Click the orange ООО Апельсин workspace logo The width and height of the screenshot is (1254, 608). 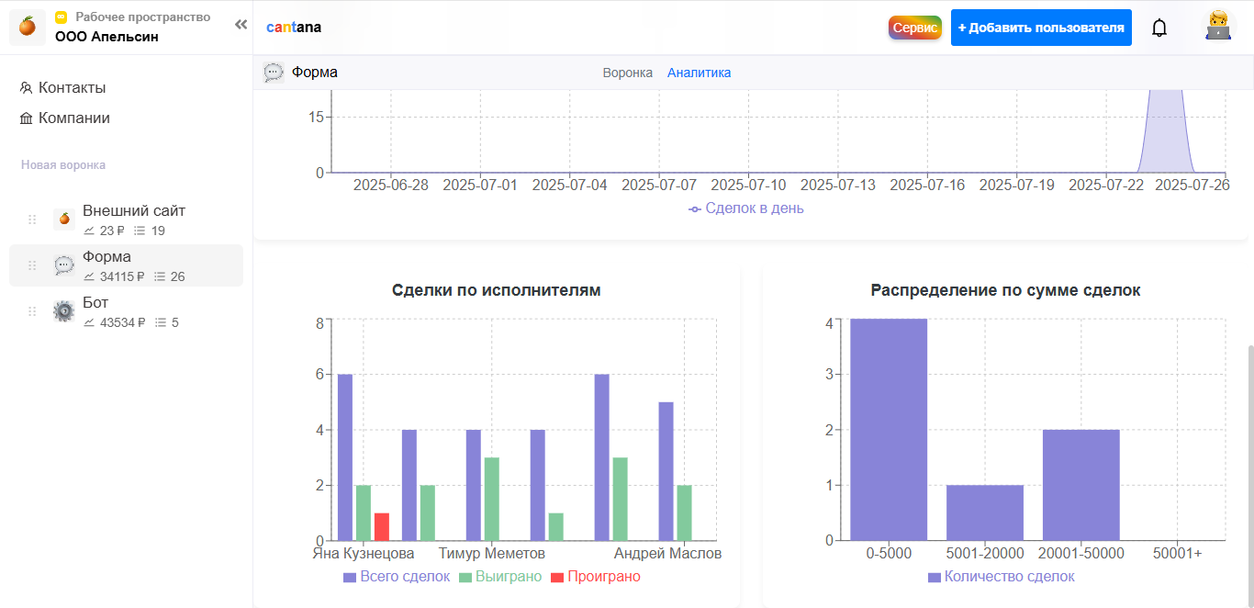(27, 27)
